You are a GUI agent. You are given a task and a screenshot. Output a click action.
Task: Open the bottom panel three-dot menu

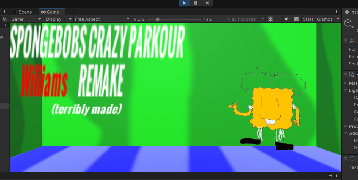[336, 175]
